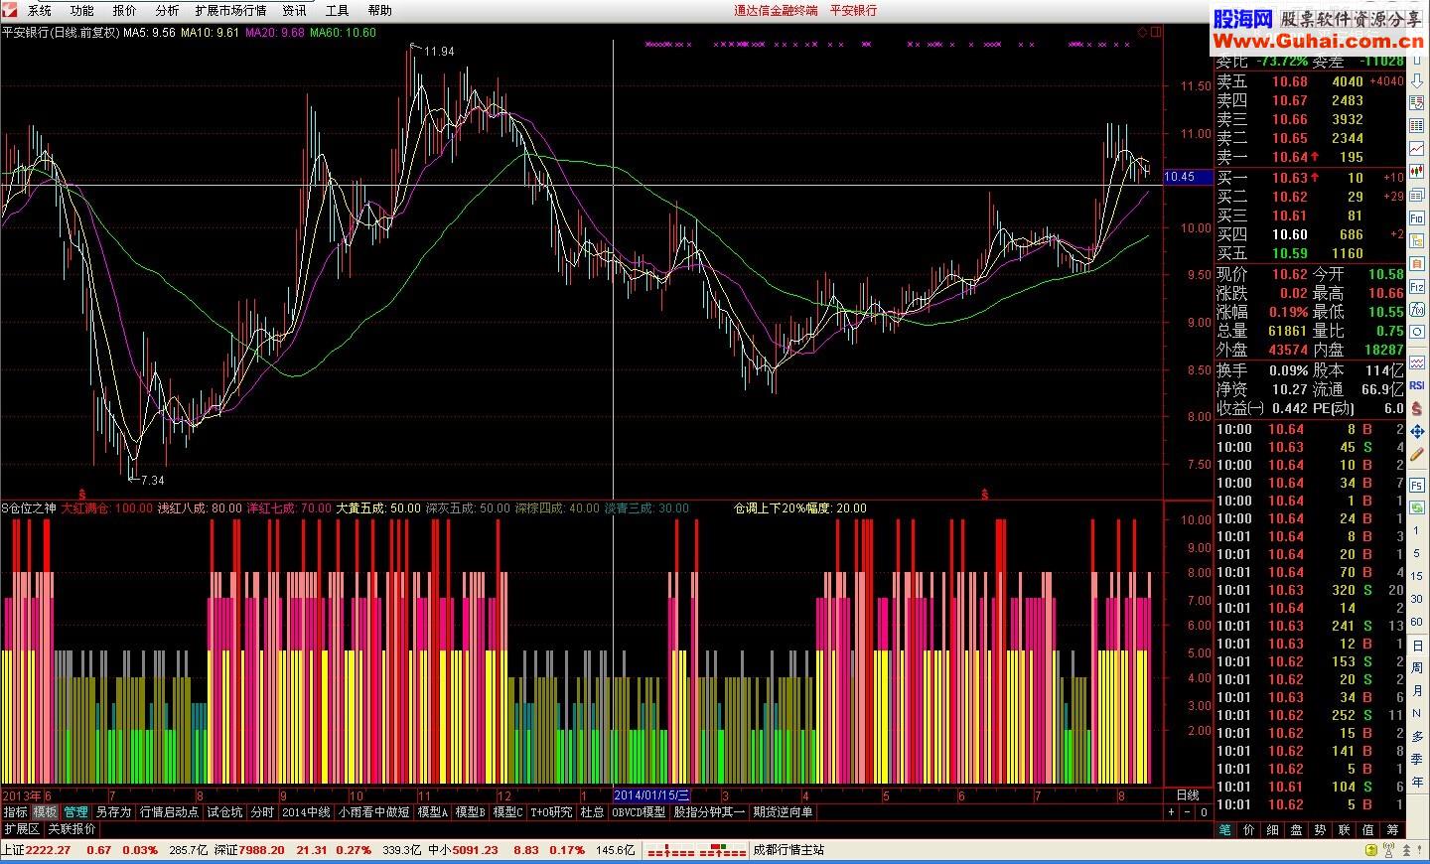Open the 分析 menu
Screen dimensions: 1430x864
[x=167, y=10]
